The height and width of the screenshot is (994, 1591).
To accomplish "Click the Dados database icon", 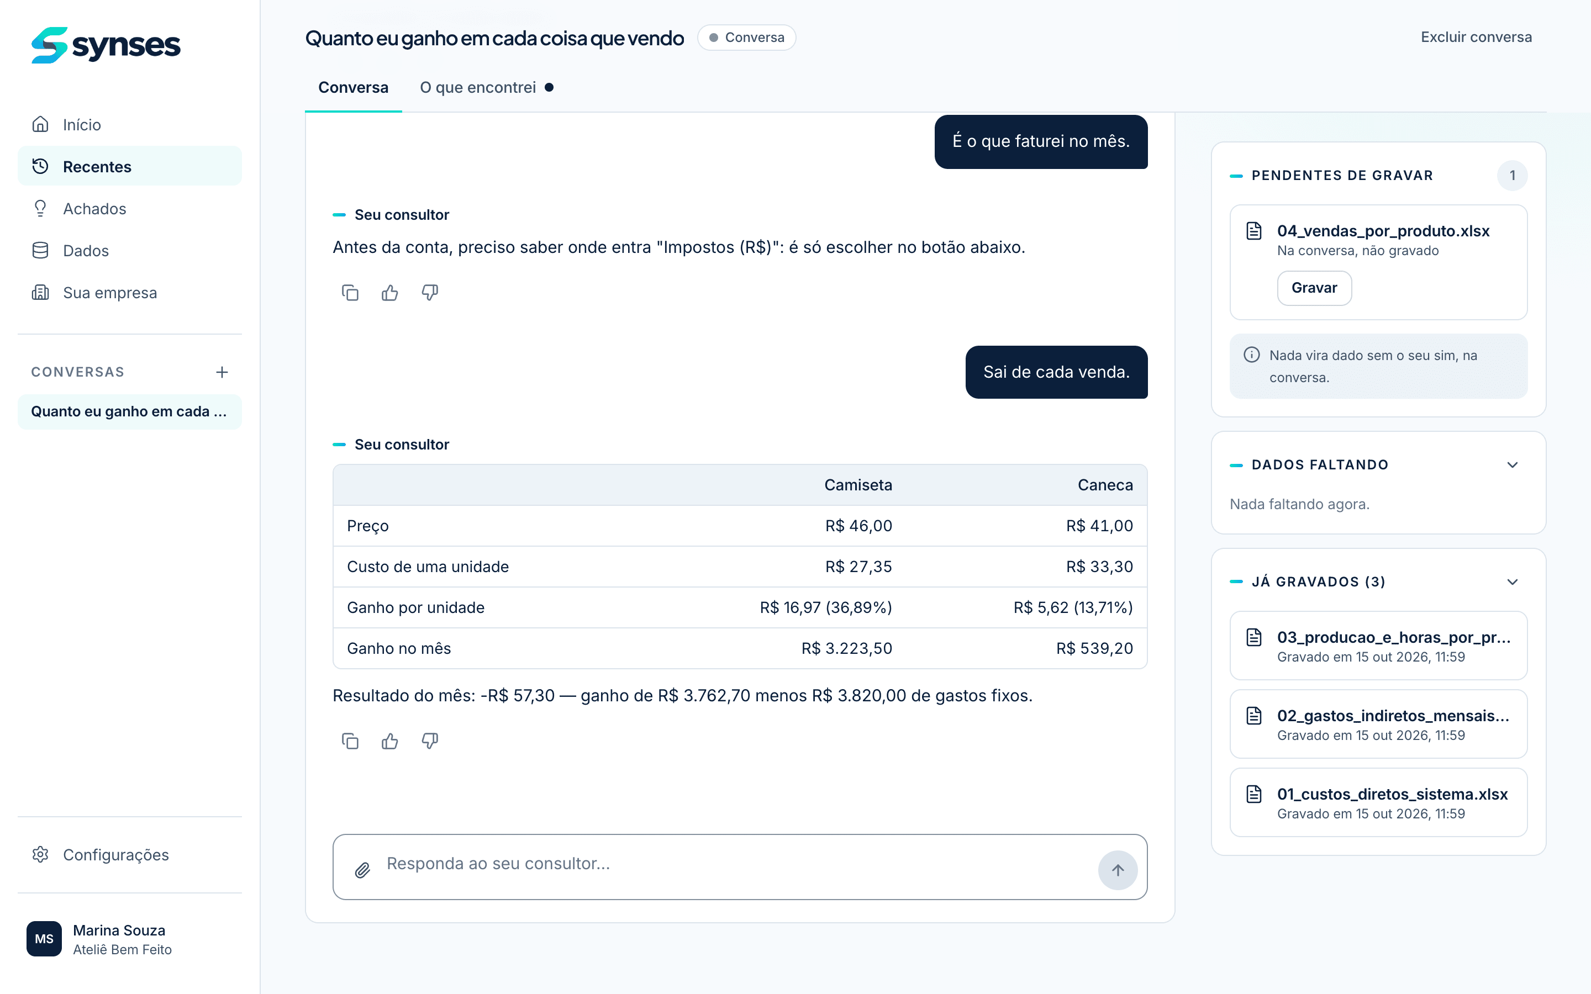I will tap(40, 251).
